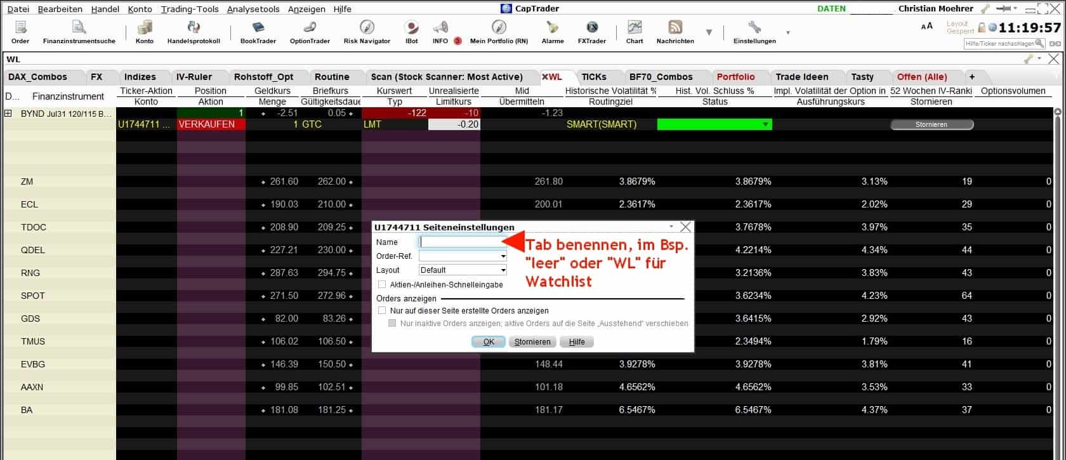1066x460 pixels.
Task: Expand the BYND combo row
Action: (x=8, y=114)
